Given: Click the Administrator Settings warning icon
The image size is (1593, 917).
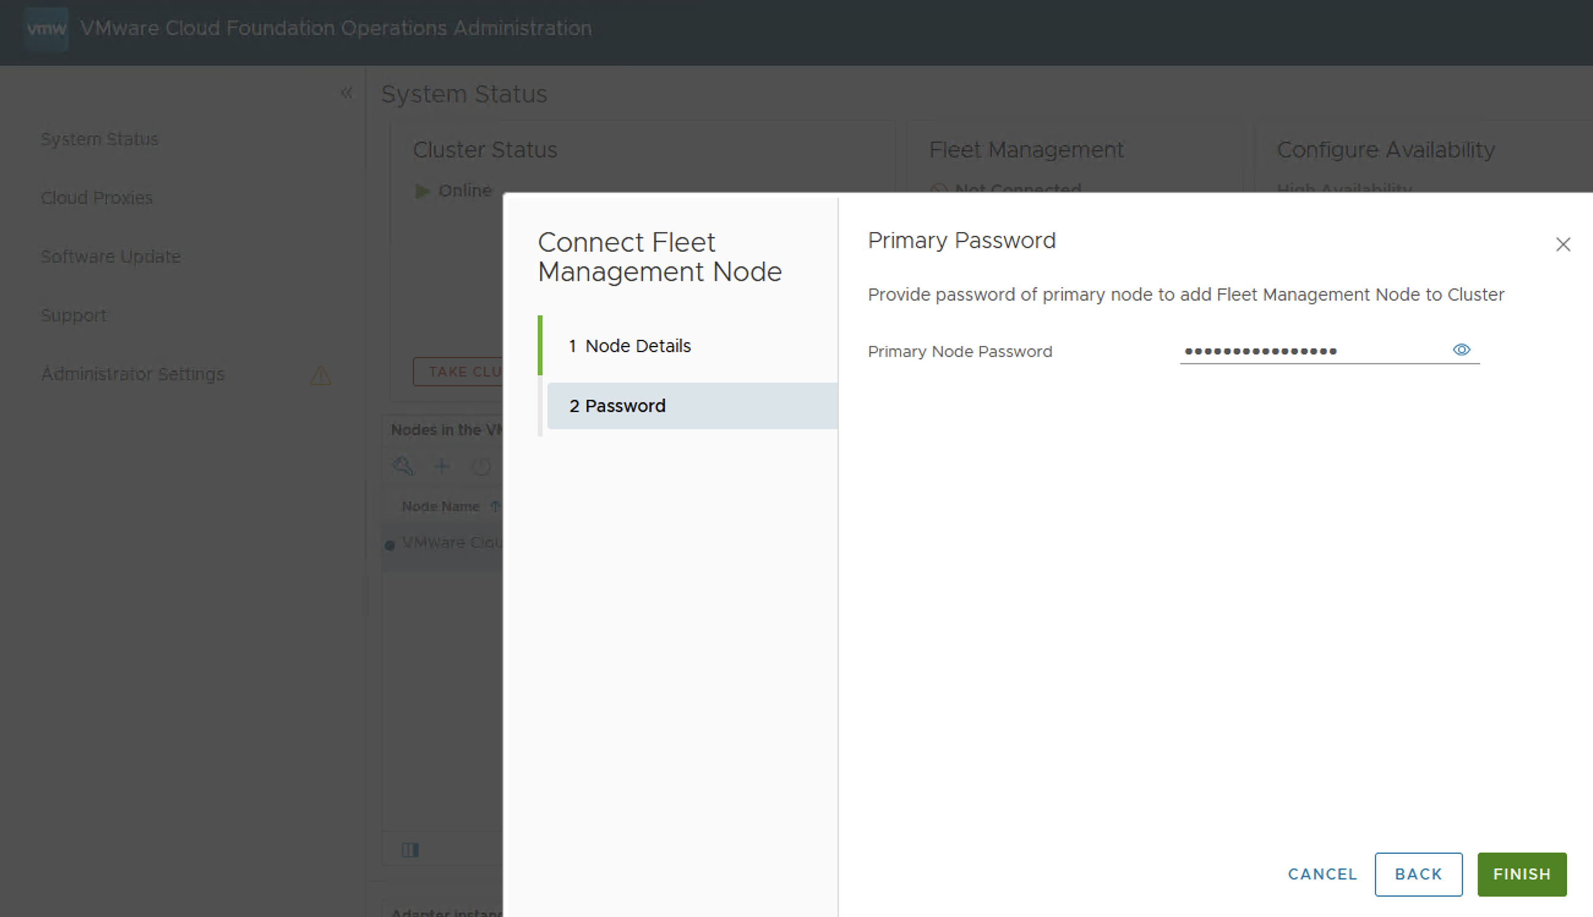Looking at the screenshot, I should [x=321, y=375].
